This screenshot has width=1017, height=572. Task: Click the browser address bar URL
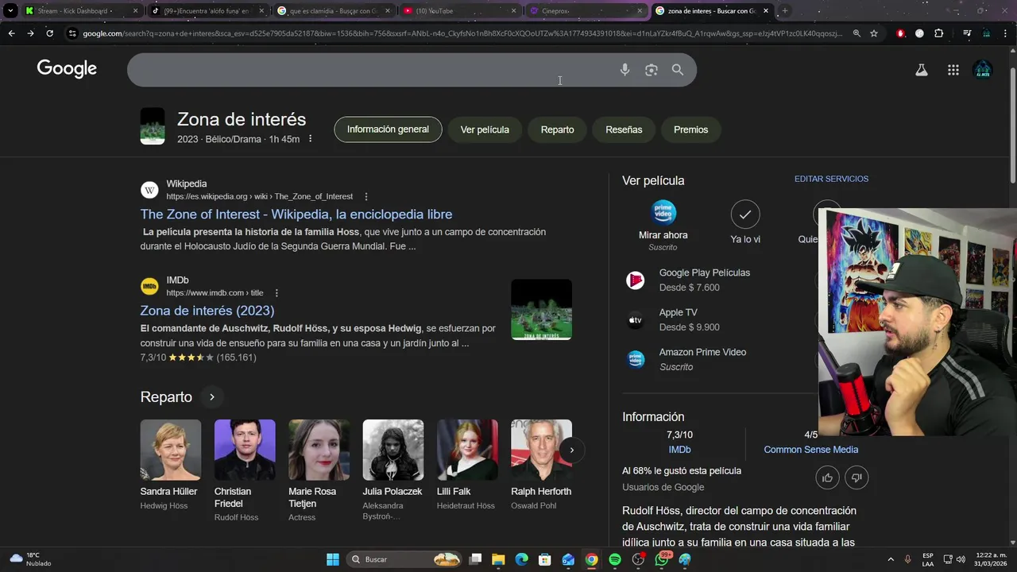pyautogui.click(x=461, y=33)
